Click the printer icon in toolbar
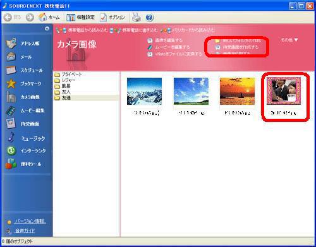This screenshot has width=316, height=247. coord(137,17)
